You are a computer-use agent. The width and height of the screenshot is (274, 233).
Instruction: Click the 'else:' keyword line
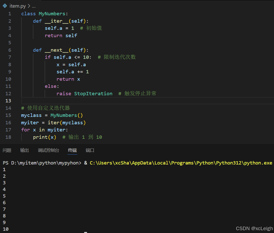[x=52, y=86]
